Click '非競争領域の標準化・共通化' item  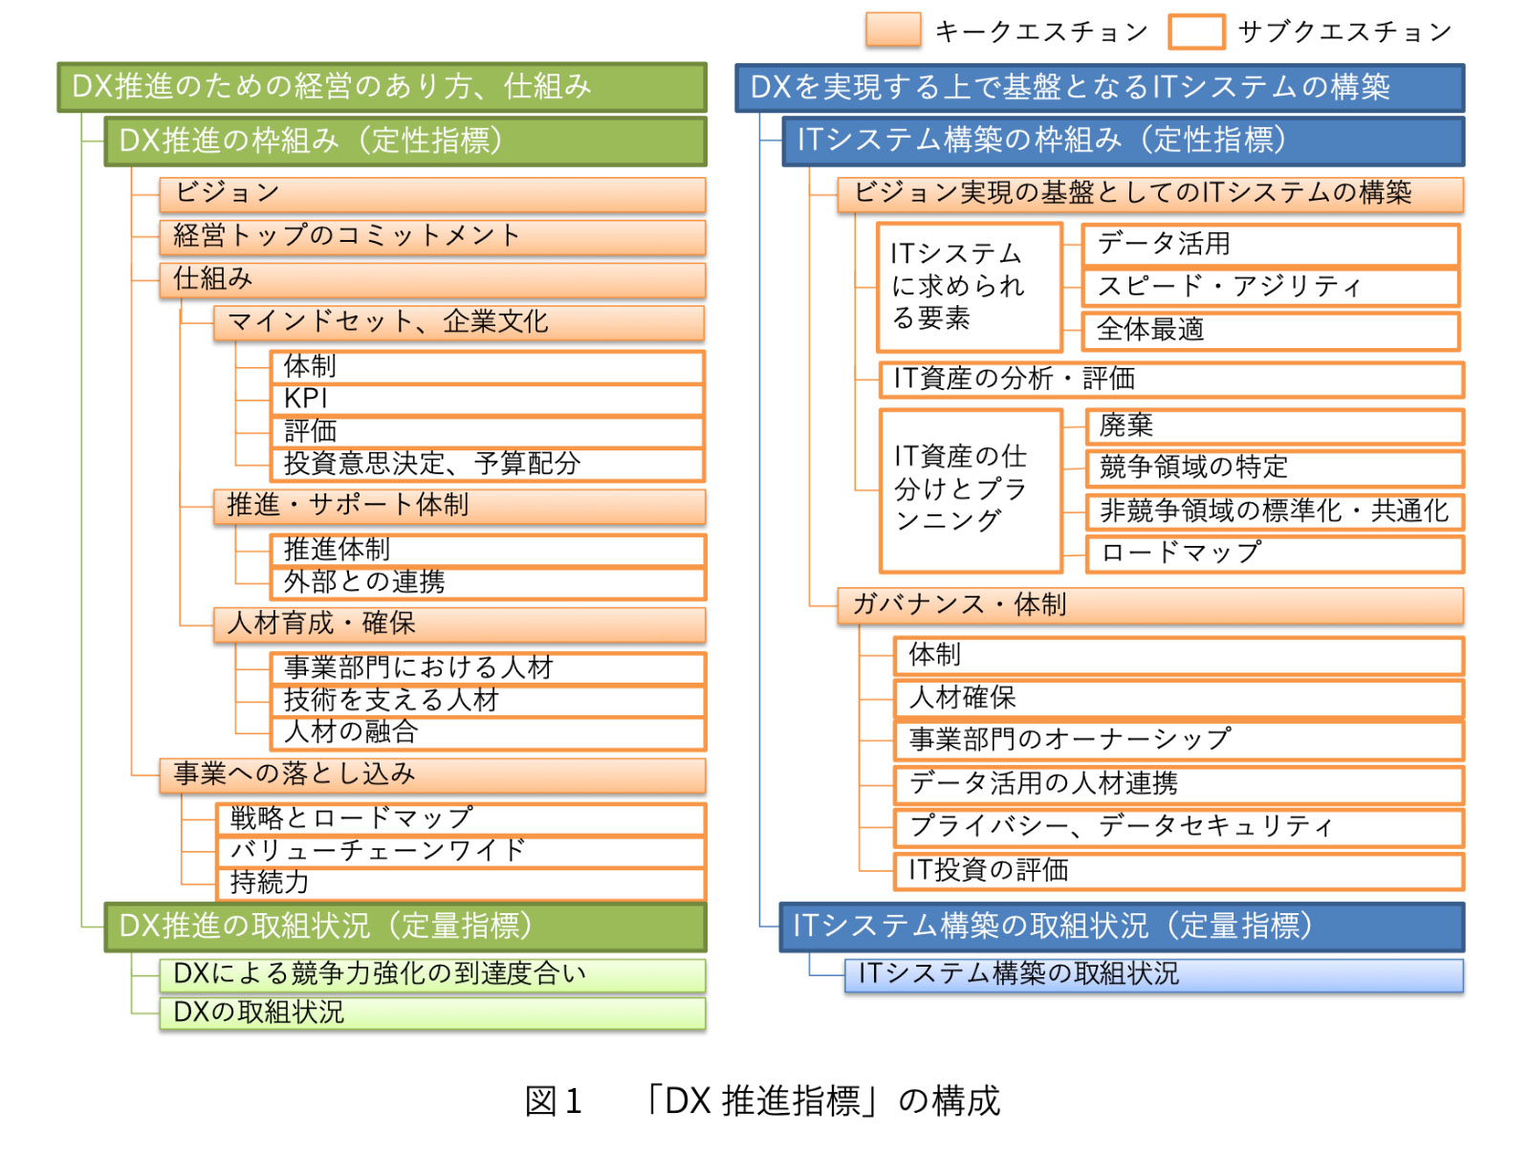point(1275,512)
